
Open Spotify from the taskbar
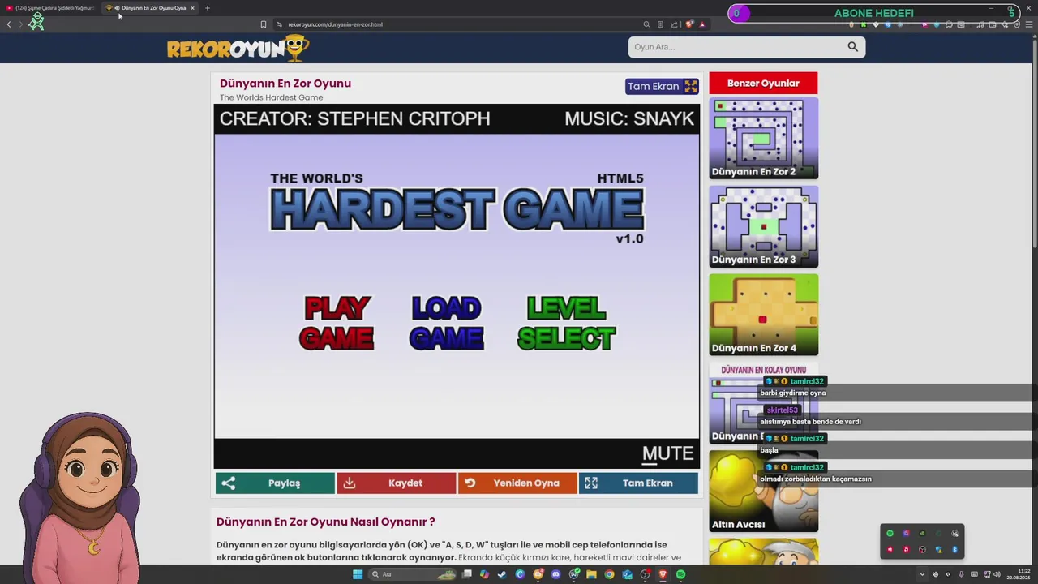click(680, 574)
